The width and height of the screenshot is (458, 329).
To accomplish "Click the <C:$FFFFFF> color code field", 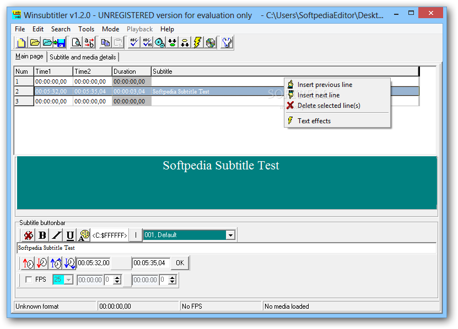I will 110,235.
